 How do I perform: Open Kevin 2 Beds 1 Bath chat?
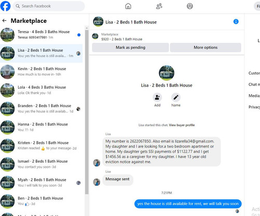click(x=41, y=71)
